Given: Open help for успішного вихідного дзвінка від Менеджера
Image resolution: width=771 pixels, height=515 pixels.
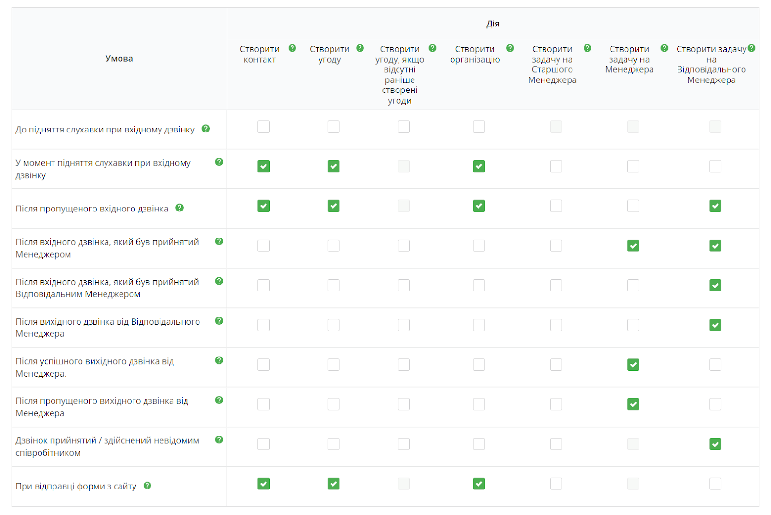Looking at the screenshot, I should click(219, 360).
